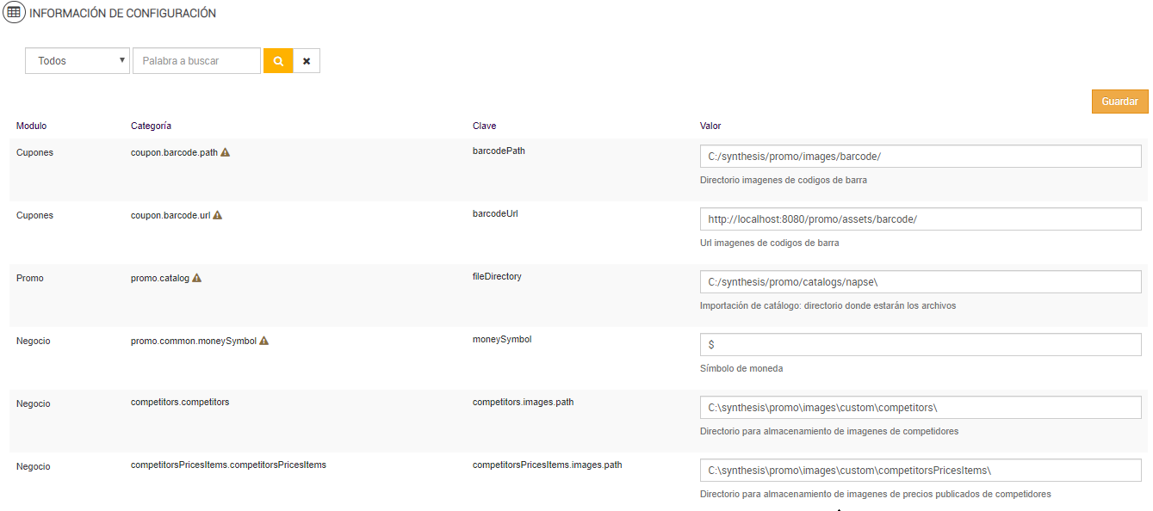Click the Valor column header

coord(710,126)
